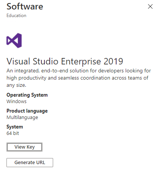Select the description line starting "An integrated"
156x177 pixels.
[79, 71]
